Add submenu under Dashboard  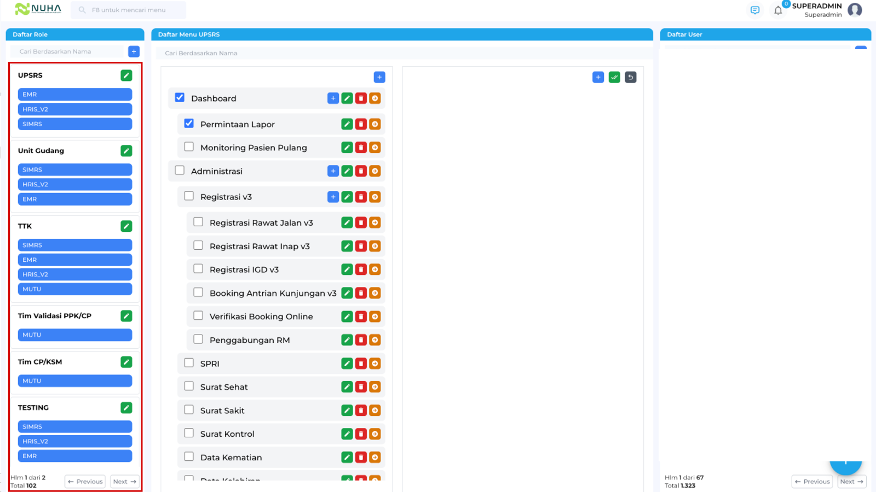[333, 98]
